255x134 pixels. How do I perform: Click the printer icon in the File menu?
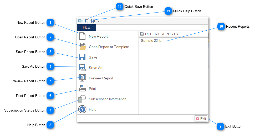pos(82,89)
